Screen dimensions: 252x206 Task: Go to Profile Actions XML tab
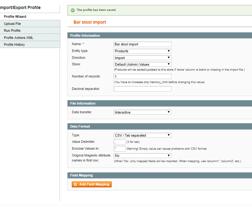click(18, 38)
